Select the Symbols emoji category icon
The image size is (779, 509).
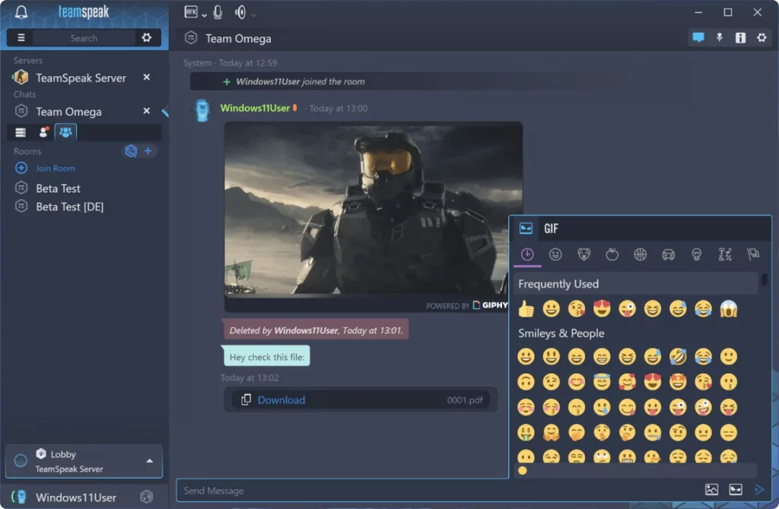[x=725, y=254]
